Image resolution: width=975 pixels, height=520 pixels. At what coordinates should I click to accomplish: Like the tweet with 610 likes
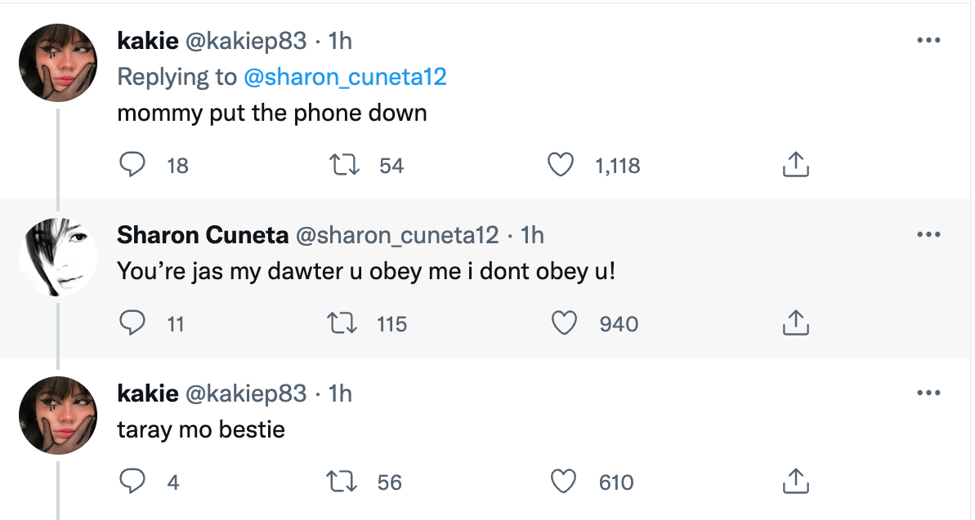[x=563, y=482]
